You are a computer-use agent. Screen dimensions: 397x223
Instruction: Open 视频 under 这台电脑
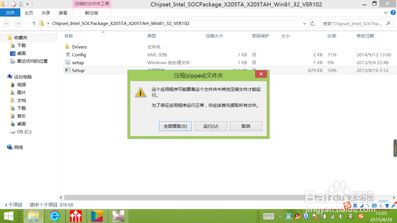coord(21,85)
